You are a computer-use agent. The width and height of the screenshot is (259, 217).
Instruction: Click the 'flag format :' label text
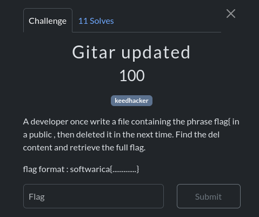coord(45,169)
